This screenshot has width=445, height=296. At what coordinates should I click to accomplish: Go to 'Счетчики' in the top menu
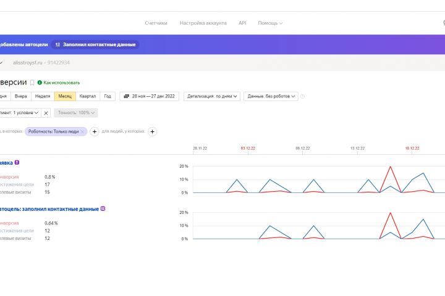click(x=156, y=23)
